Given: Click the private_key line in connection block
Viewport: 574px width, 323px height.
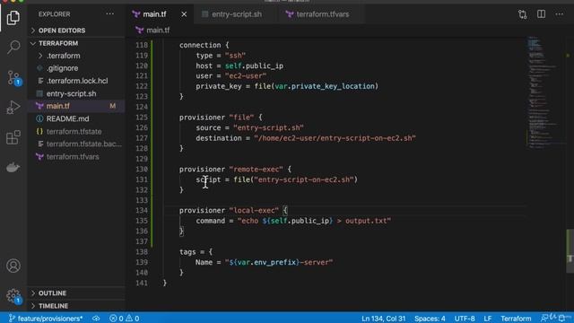Looking at the screenshot, I should click(287, 86).
